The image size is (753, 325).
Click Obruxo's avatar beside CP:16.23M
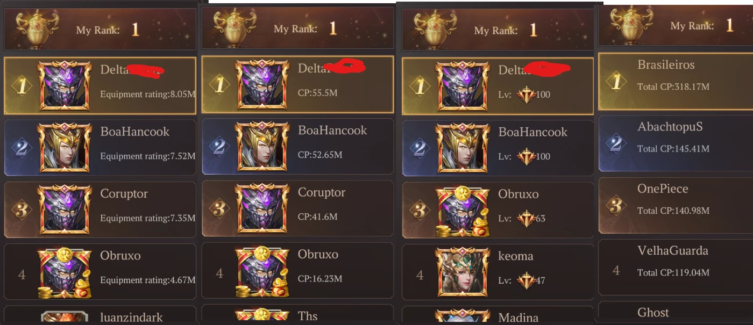point(262,271)
